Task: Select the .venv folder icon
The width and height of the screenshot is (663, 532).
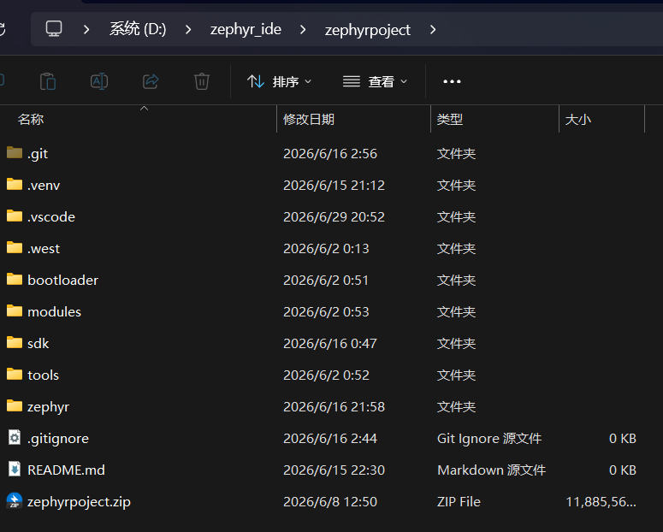Action: coord(15,184)
